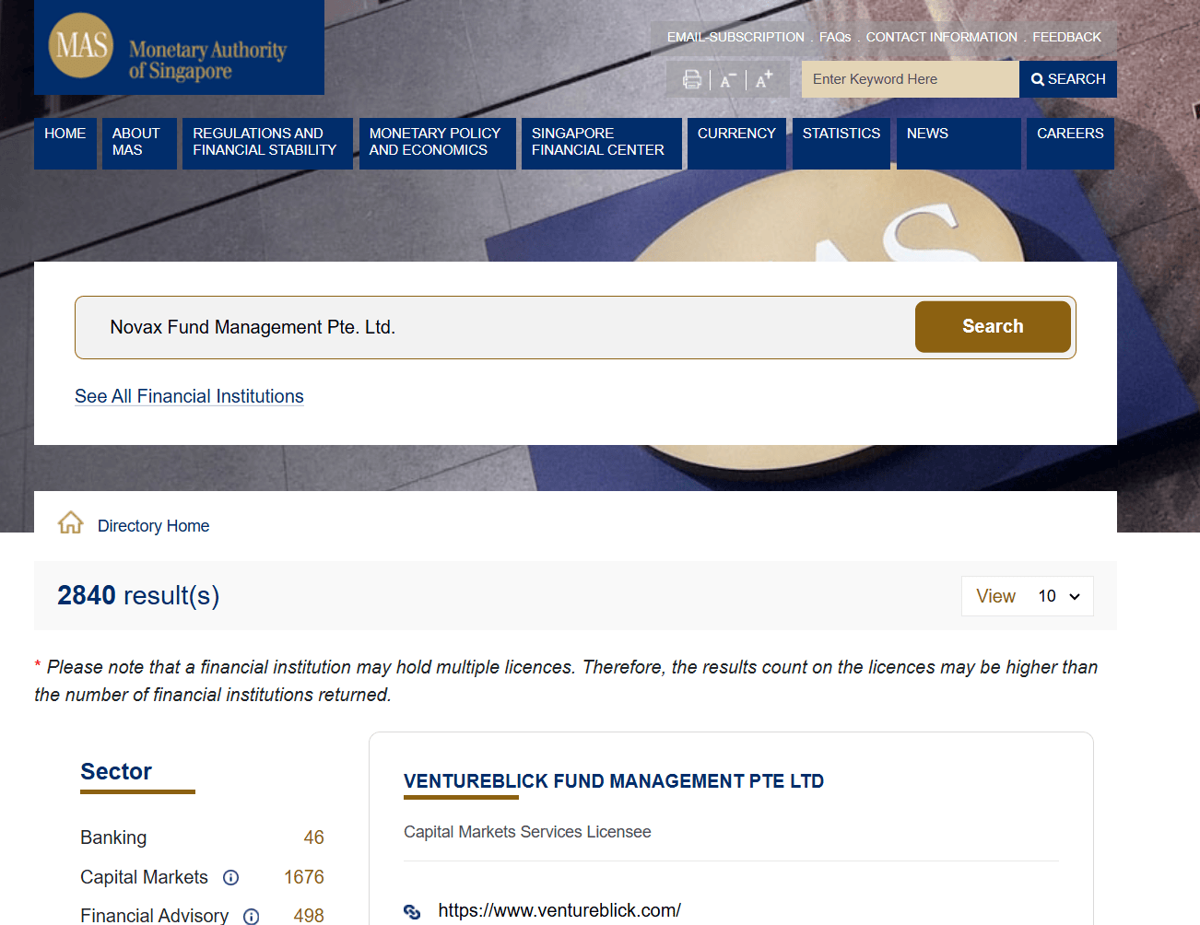Click the Directory Home house icon

click(71, 523)
